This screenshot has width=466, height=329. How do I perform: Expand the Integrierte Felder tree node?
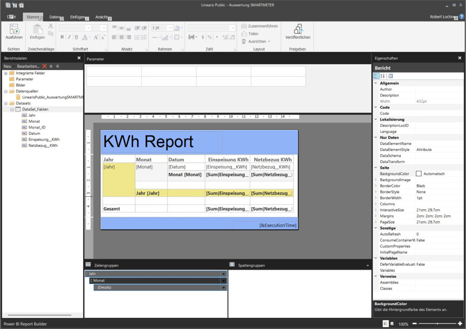(x=5, y=73)
